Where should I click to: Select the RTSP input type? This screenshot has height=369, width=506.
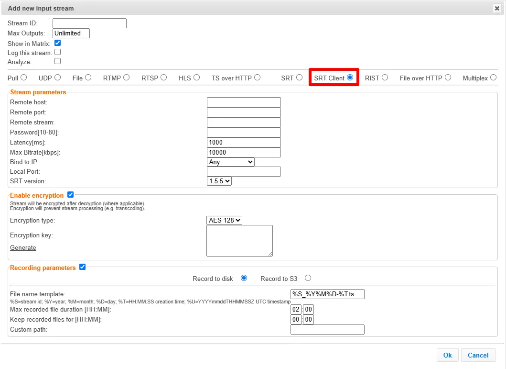164,78
